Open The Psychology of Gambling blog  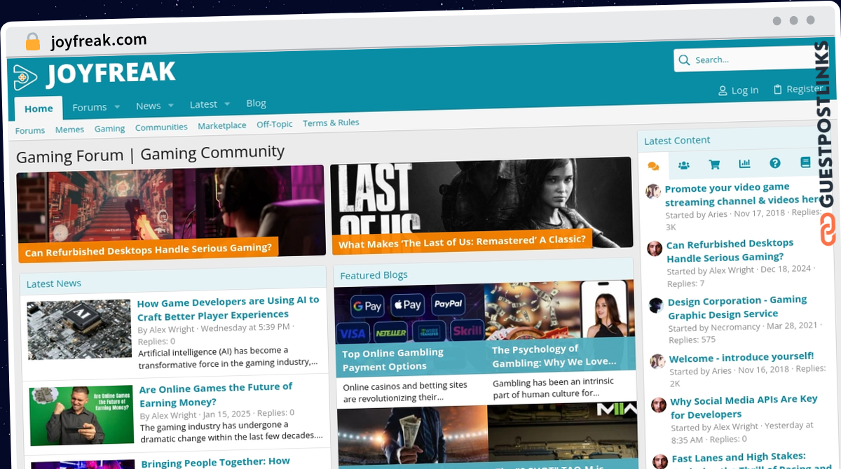(x=554, y=356)
